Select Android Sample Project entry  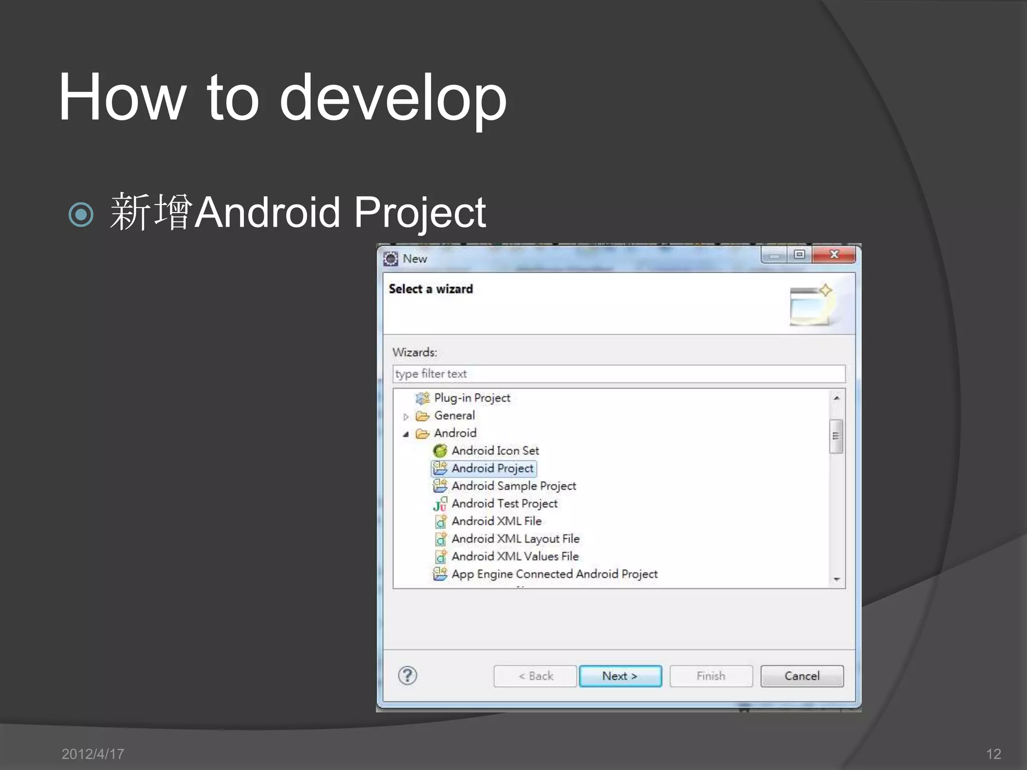[x=513, y=486]
